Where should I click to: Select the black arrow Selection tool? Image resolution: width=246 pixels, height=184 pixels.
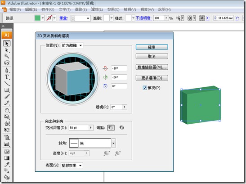[7, 43]
